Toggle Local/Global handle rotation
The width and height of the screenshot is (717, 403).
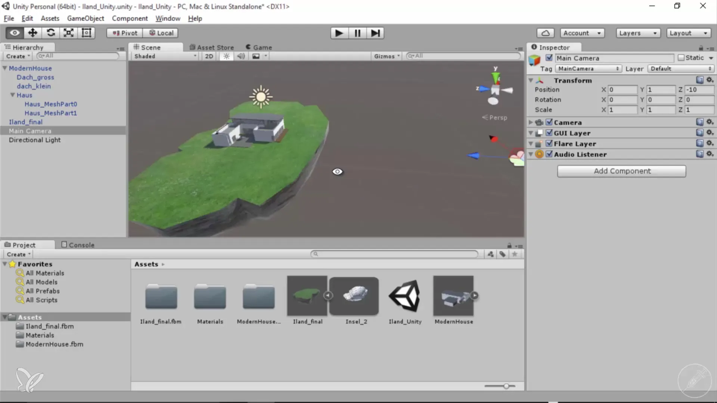click(x=161, y=33)
